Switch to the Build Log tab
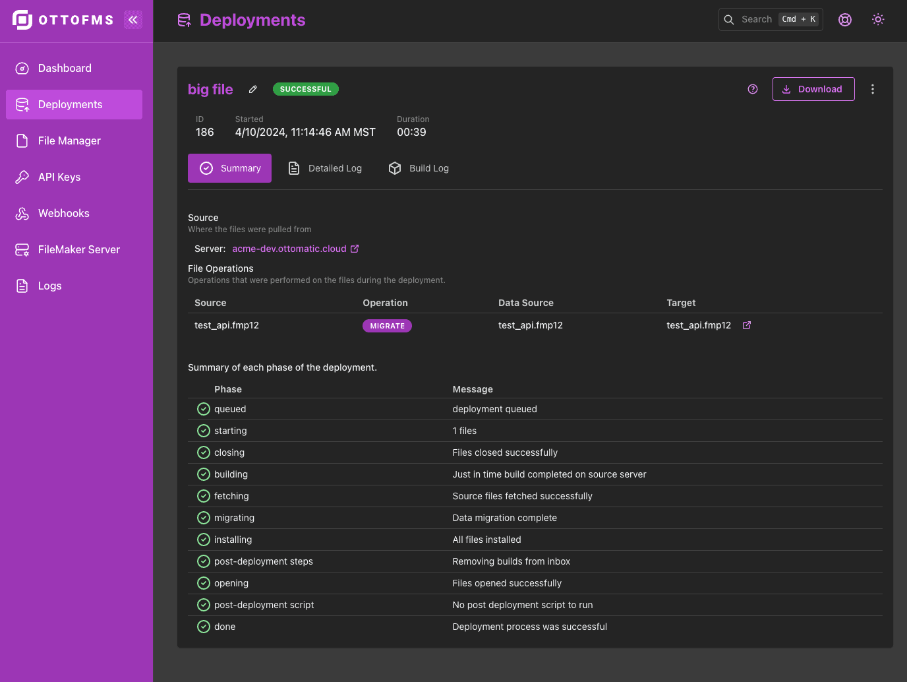 419,168
